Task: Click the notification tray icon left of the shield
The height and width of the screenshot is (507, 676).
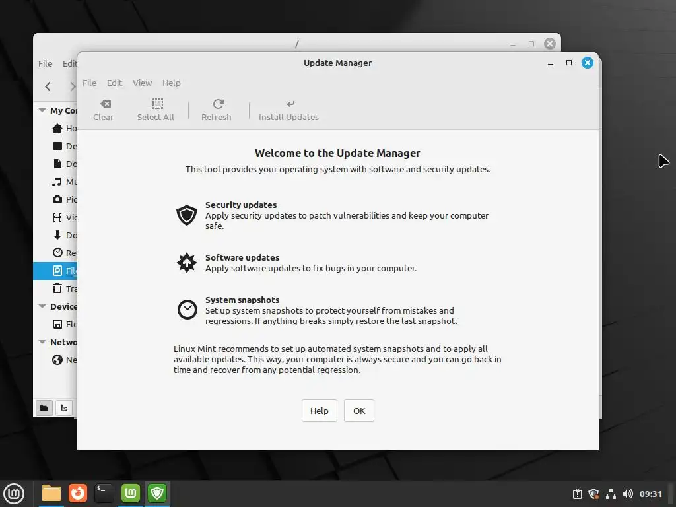Action: [578, 494]
